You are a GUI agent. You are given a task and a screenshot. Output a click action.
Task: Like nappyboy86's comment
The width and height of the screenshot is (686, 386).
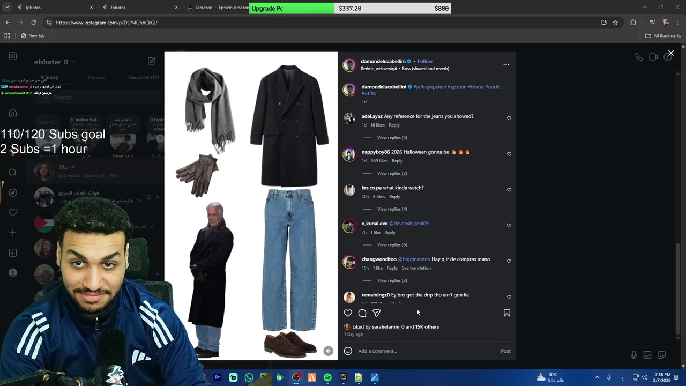pos(509,154)
